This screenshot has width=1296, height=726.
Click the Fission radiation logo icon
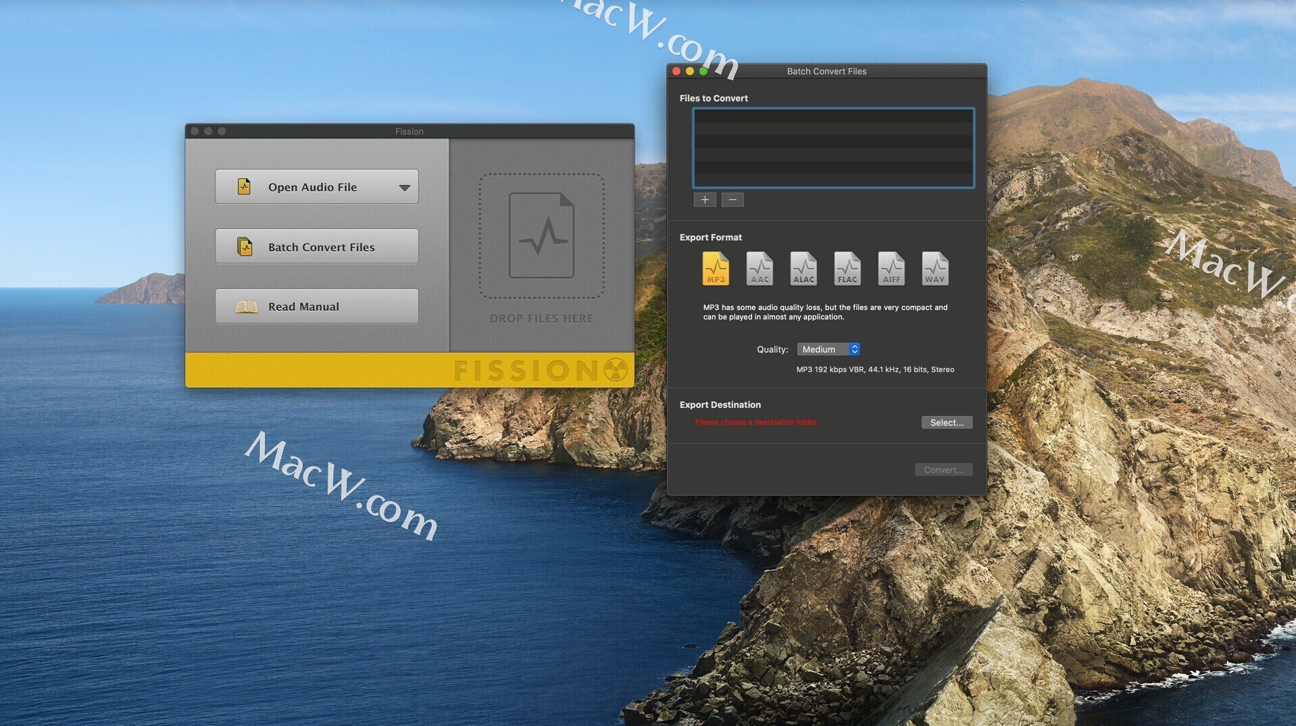click(x=616, y=370)
